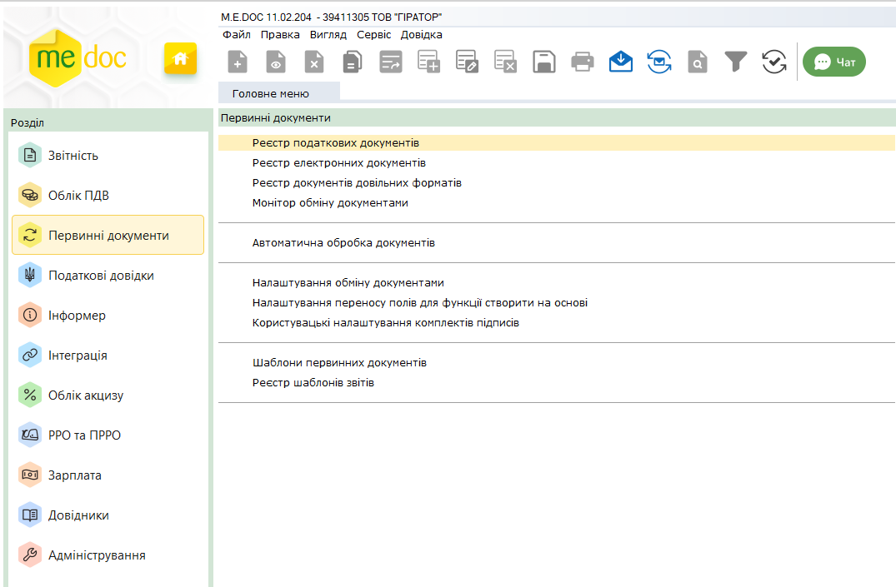Switch to the Головне меню tab
Viewport: 896px width, 587px height.
(x=279, y=93)
